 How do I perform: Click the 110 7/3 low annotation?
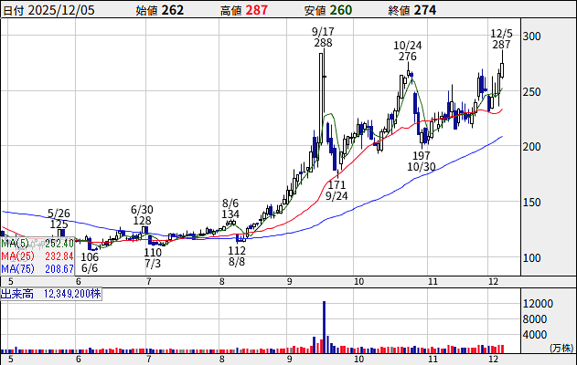click(x=153, y=257)
